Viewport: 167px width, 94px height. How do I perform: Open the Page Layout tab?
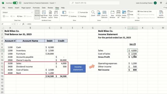tap(26, 8)
